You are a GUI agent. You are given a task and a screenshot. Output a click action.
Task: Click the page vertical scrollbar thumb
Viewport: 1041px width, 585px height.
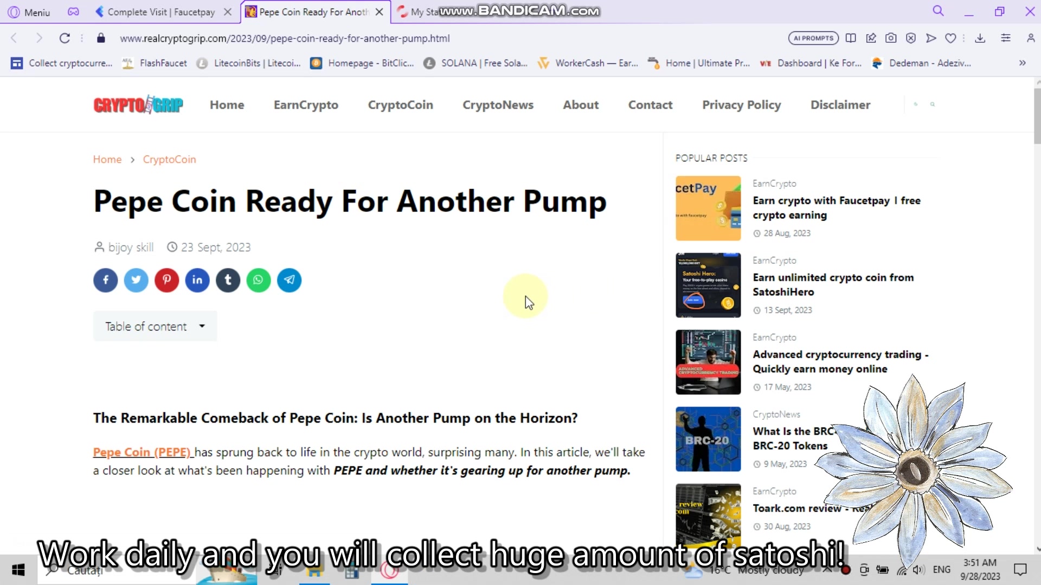tap(1037, 116)
